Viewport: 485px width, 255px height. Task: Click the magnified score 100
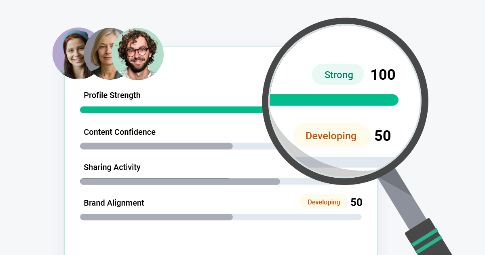383,75
